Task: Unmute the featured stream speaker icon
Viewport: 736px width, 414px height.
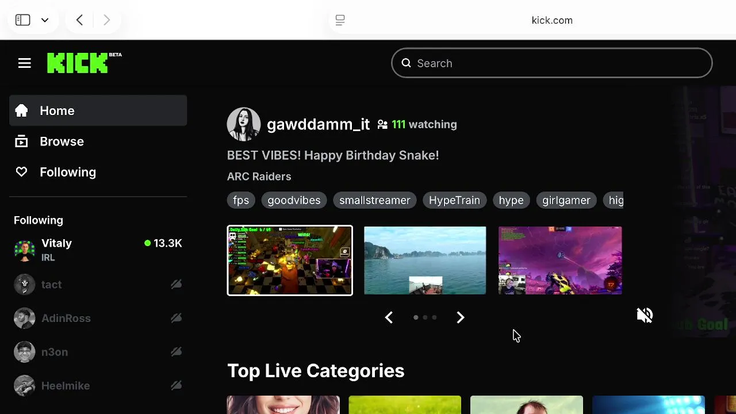Action: tap(645, 315)
